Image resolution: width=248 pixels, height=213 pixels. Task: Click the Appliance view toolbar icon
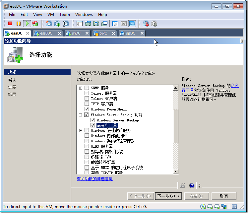click(x=124, y=24)
